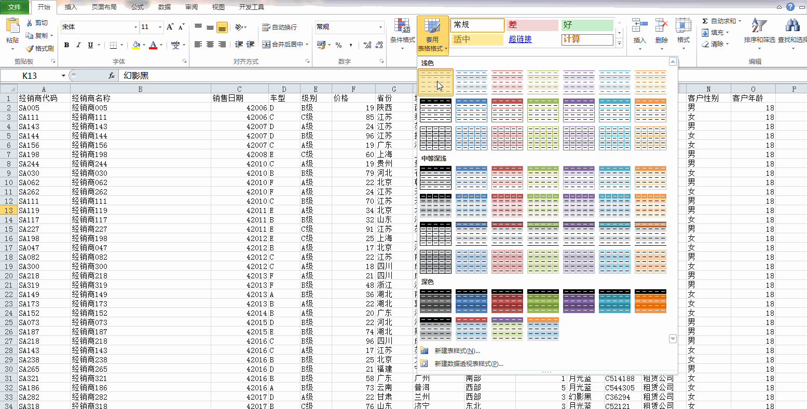Viewport: 807px width, 409px height.
Task: Click the Decrease Font Size icon
Action: (181, 27)
